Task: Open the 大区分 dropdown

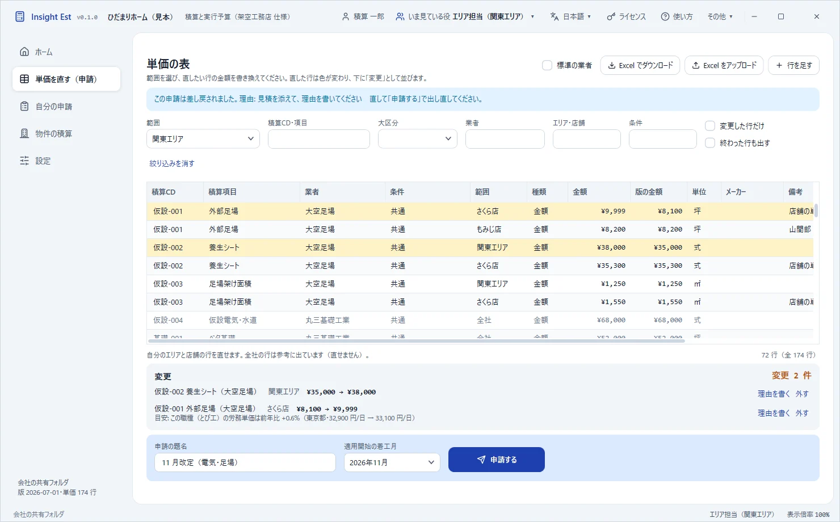Action: pos(418,139)
